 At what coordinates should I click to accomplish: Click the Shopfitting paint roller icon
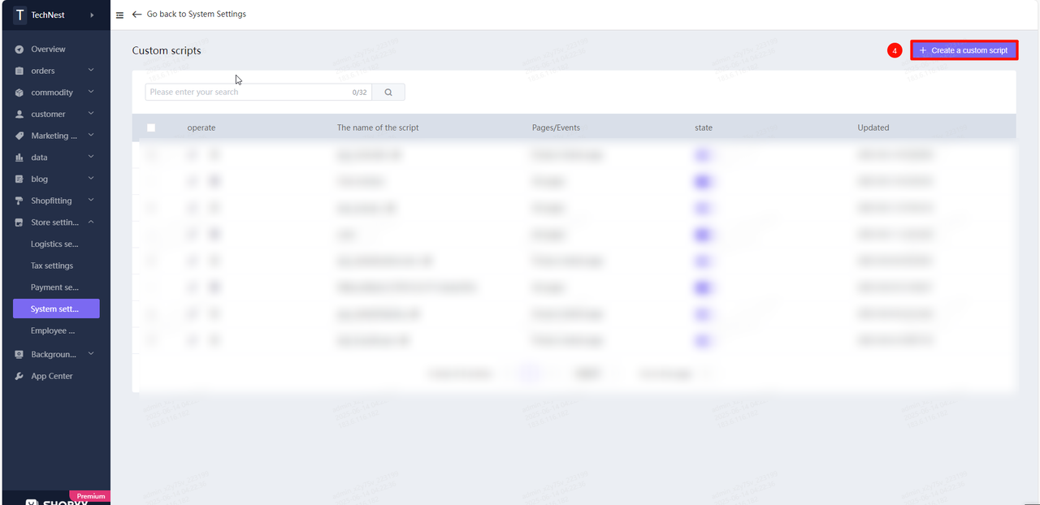[x=19, y=201]
